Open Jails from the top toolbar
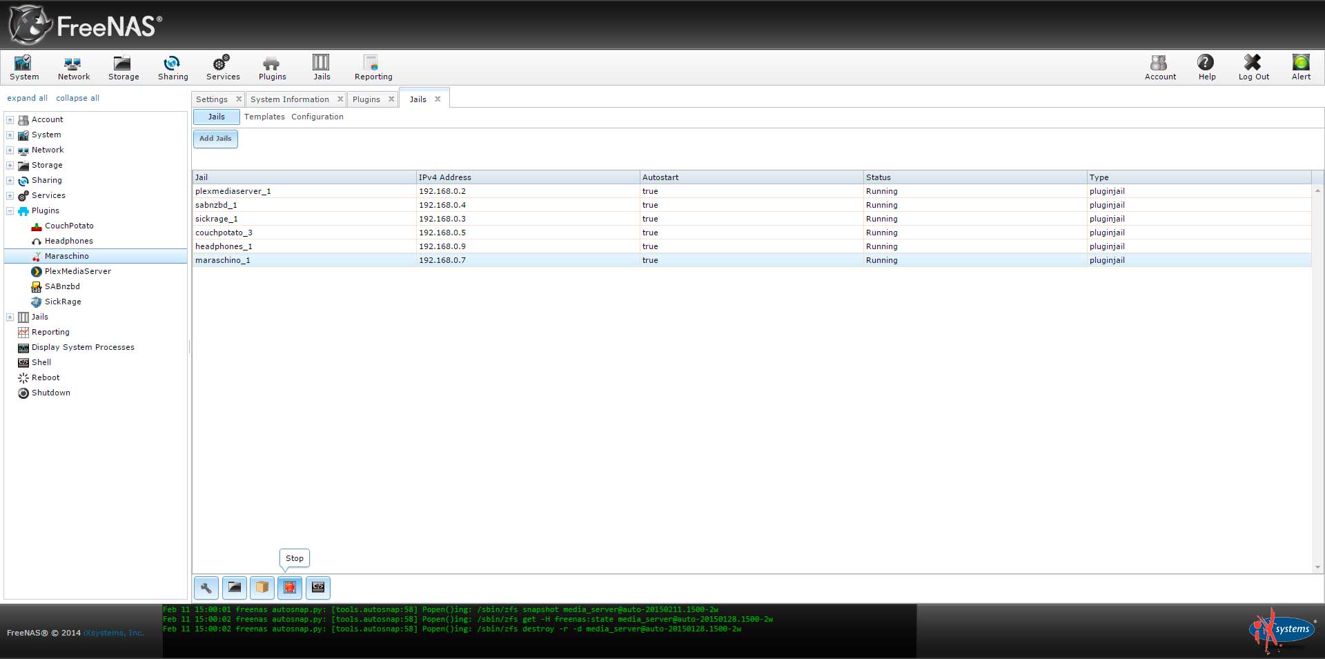The width and height of the screenshot is (1325, 659). pos(322,68)
